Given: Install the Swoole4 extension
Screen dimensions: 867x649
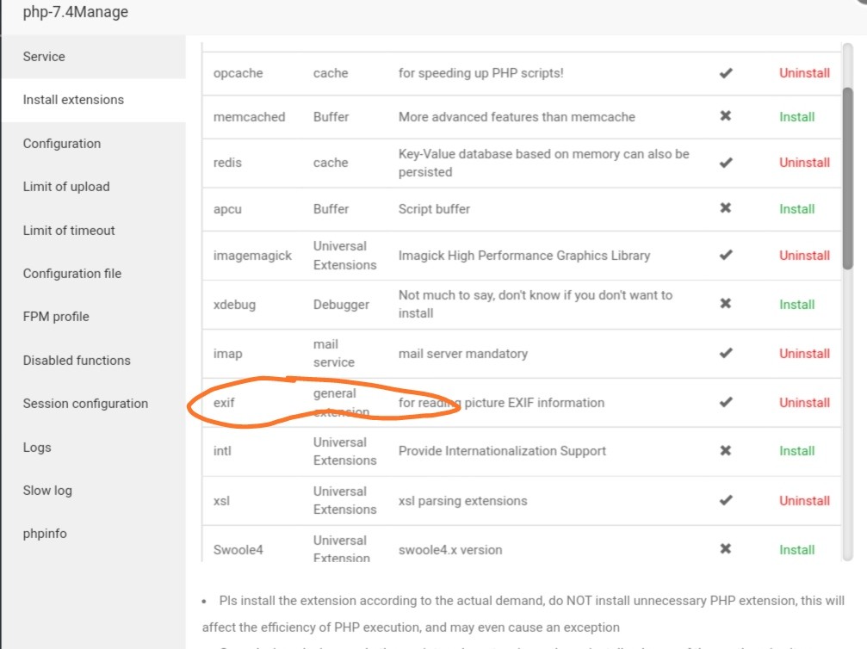Looking at the screenshot, I should pyautogui.click(x=796, y=549).
